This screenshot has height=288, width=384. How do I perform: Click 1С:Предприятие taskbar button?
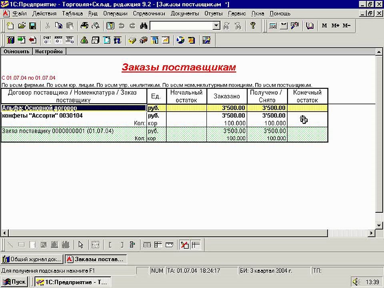(x=72, y=282)
